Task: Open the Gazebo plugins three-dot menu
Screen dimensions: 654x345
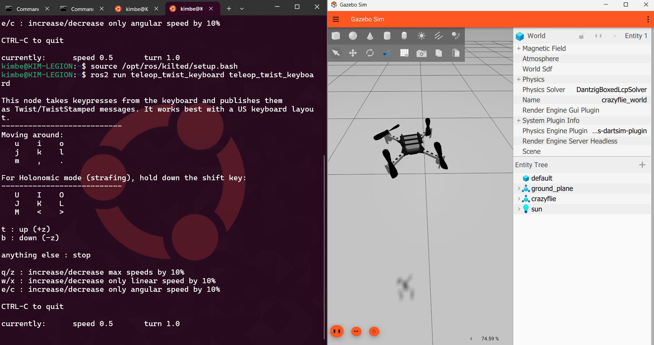Action: click(x=648, y=19)
